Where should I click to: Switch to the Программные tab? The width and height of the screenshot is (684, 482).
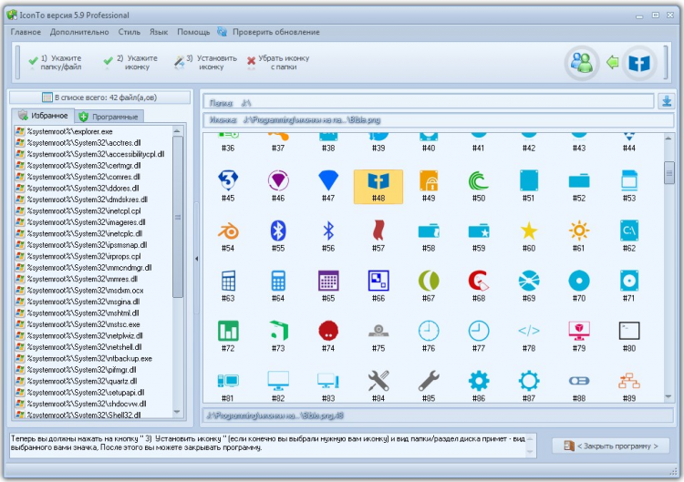pyautogui.click(x=109, y=117)
